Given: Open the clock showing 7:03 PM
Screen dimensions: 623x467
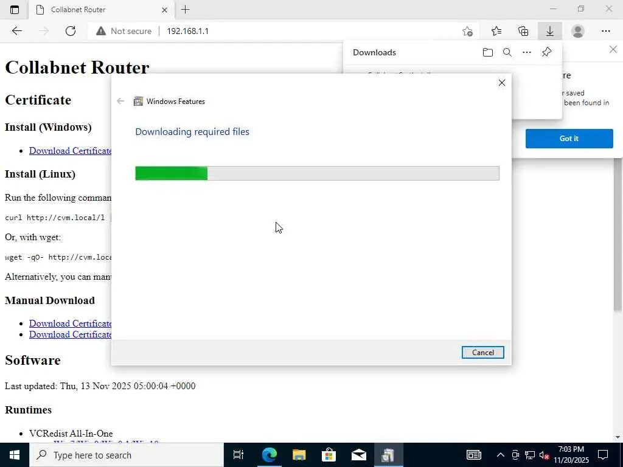Looking at the screenshot, I should pos(571,455).
